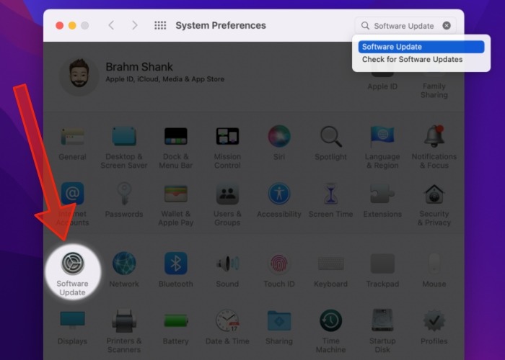
Task: Click the yellow minimize window button
Action: pyautogui.click(x=72, y=25)
